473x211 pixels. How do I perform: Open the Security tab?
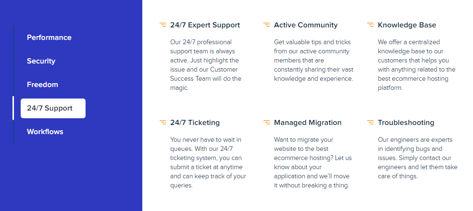(x=41, y=61)
